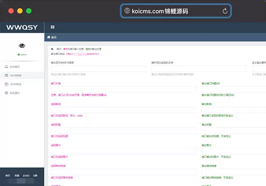The width and height of the screenshot is (266, 186).
Task: Focus the 解析成功返回的文字 input field
Action: [199, 69]
